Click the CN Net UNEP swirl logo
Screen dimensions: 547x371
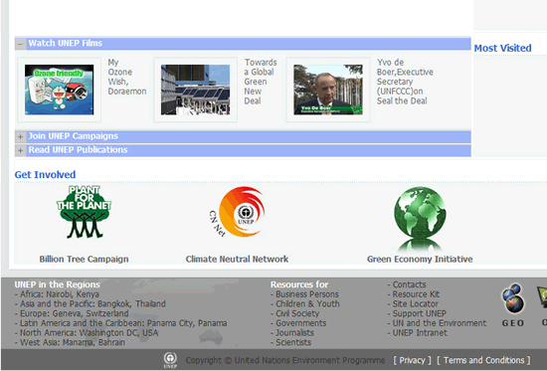238,212
